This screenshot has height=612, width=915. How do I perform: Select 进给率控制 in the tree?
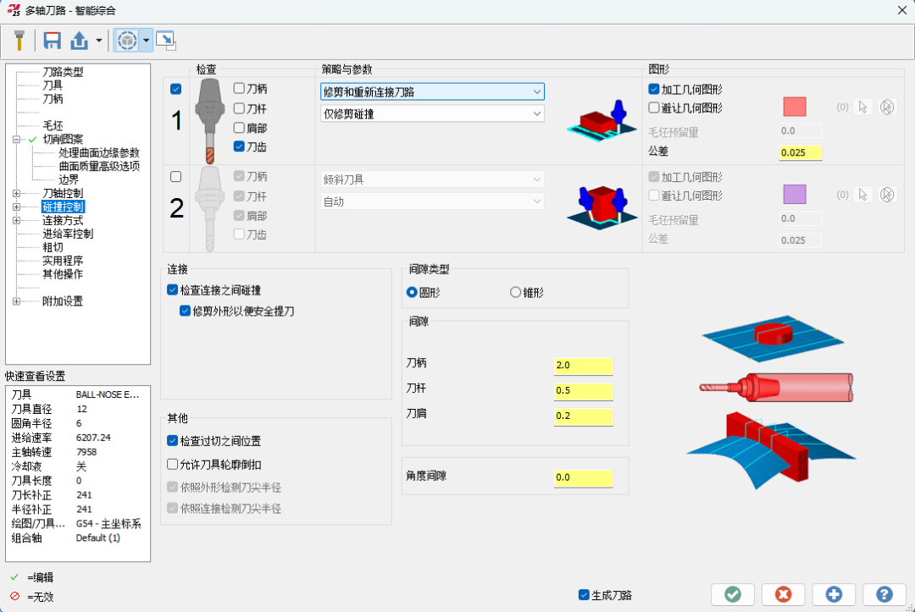click(x=68, y=234)
